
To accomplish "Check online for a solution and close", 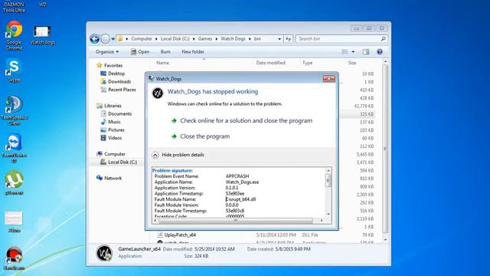I will pyautogui.click(x=247, y=121).
